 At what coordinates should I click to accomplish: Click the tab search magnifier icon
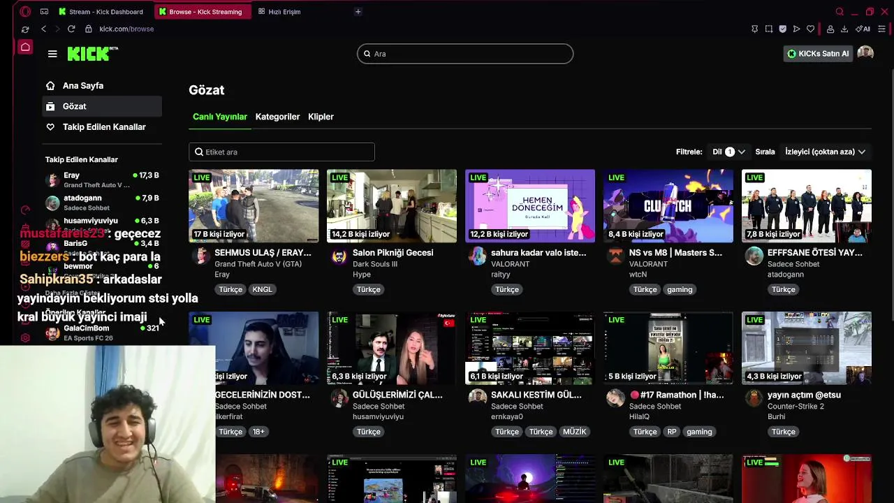coord(840,11)
